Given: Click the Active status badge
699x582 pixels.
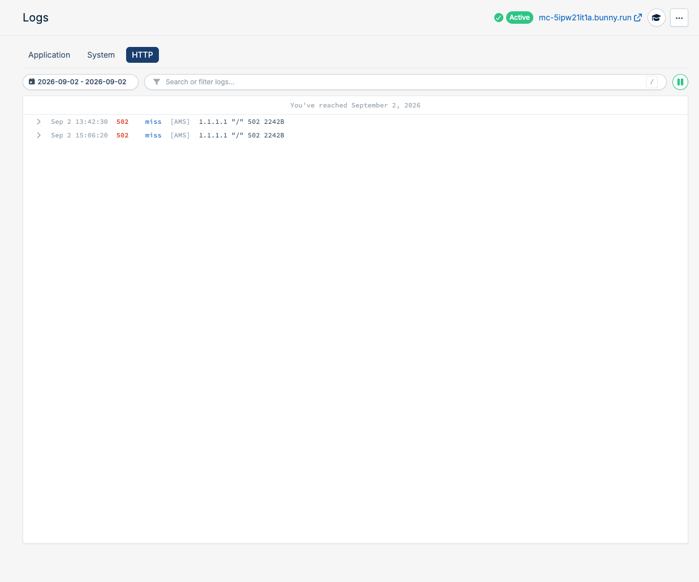Looking at the screenshot, I should coord(519,18).
